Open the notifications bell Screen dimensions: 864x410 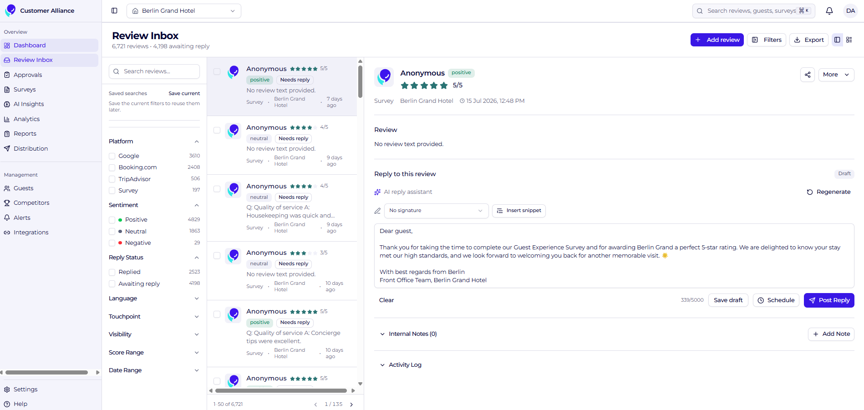click(829, 11)
